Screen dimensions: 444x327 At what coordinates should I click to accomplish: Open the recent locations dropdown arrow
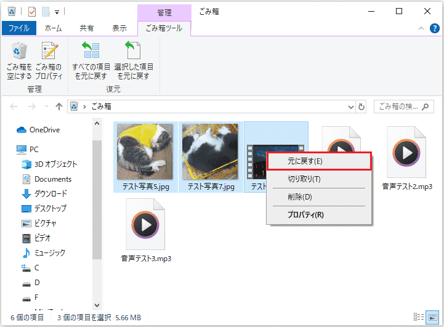(46, 106)
